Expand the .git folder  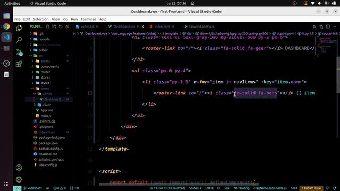pos(41,34)
